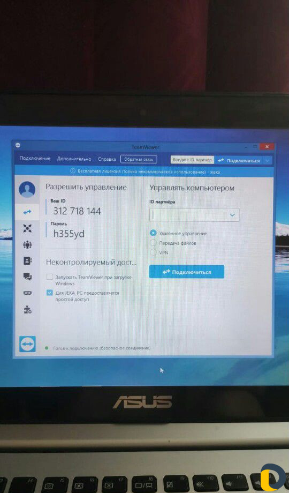Enable Запускать TeamViewer при загрузке Windows checkbox
Screen dimensions: 289x493
[x=49, y=277]
